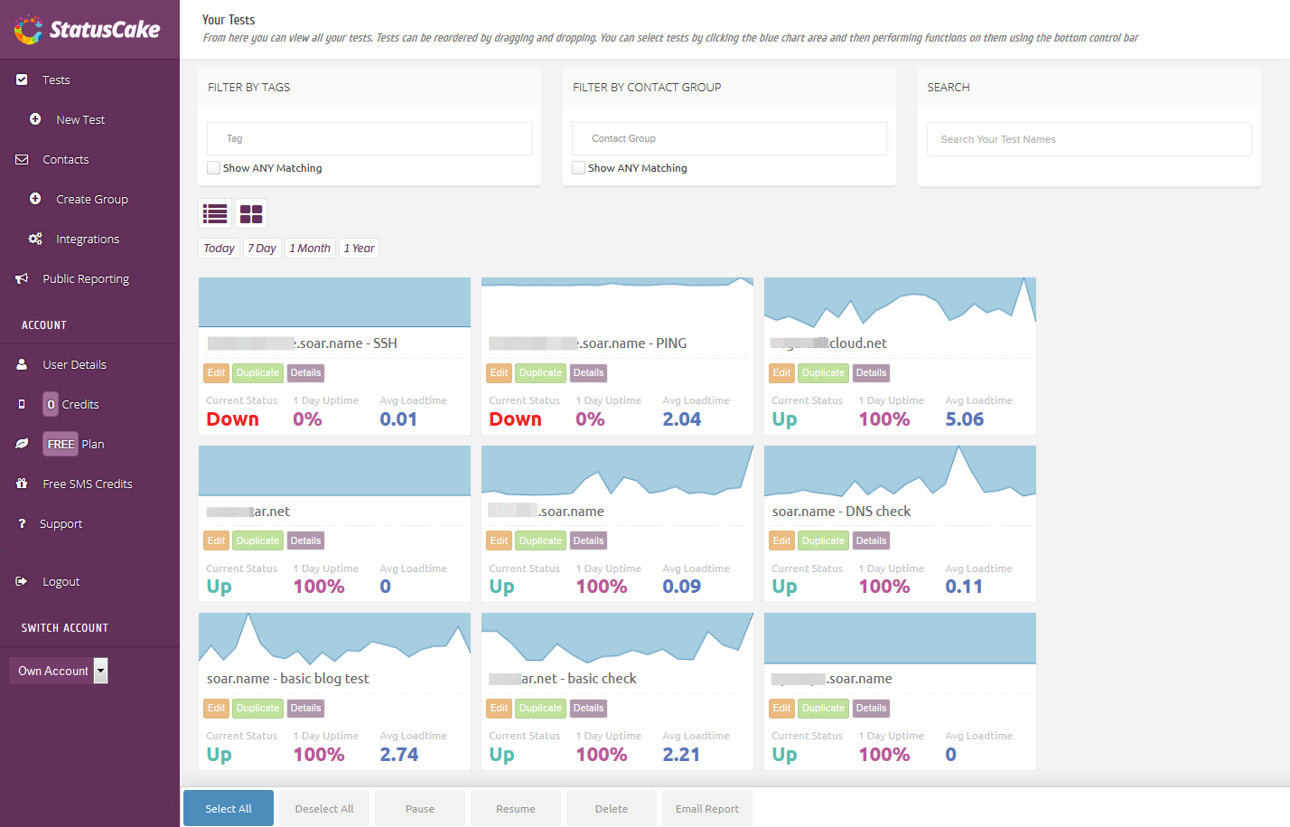Screen dimensions: 1290x827
Task: Open the Tag filter field
Action: point(369,138)
